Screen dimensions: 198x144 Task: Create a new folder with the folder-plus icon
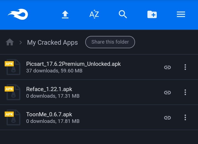[x=152, y=14]
